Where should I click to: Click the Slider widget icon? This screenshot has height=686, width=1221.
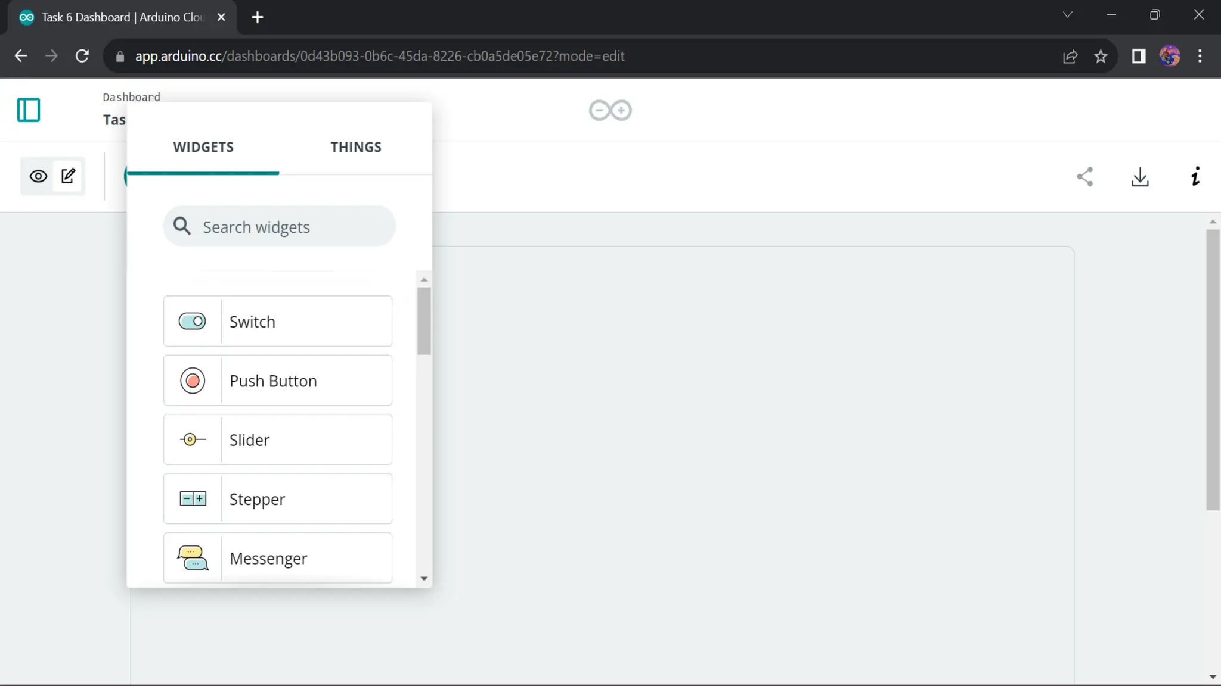click(193, 439)
